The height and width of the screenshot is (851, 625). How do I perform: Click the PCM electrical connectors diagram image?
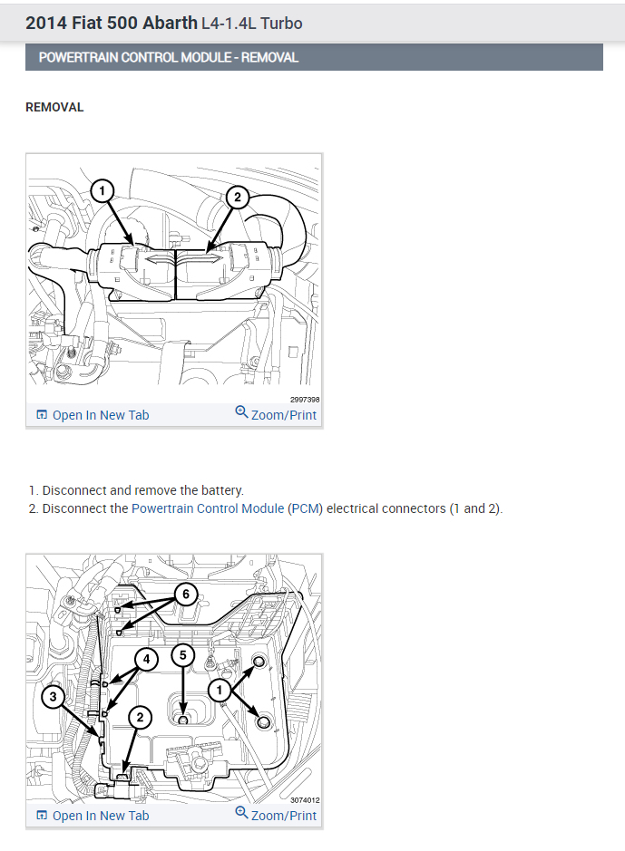(x=174, y=279)
